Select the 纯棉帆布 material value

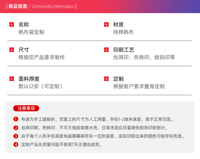pos(123,32)
